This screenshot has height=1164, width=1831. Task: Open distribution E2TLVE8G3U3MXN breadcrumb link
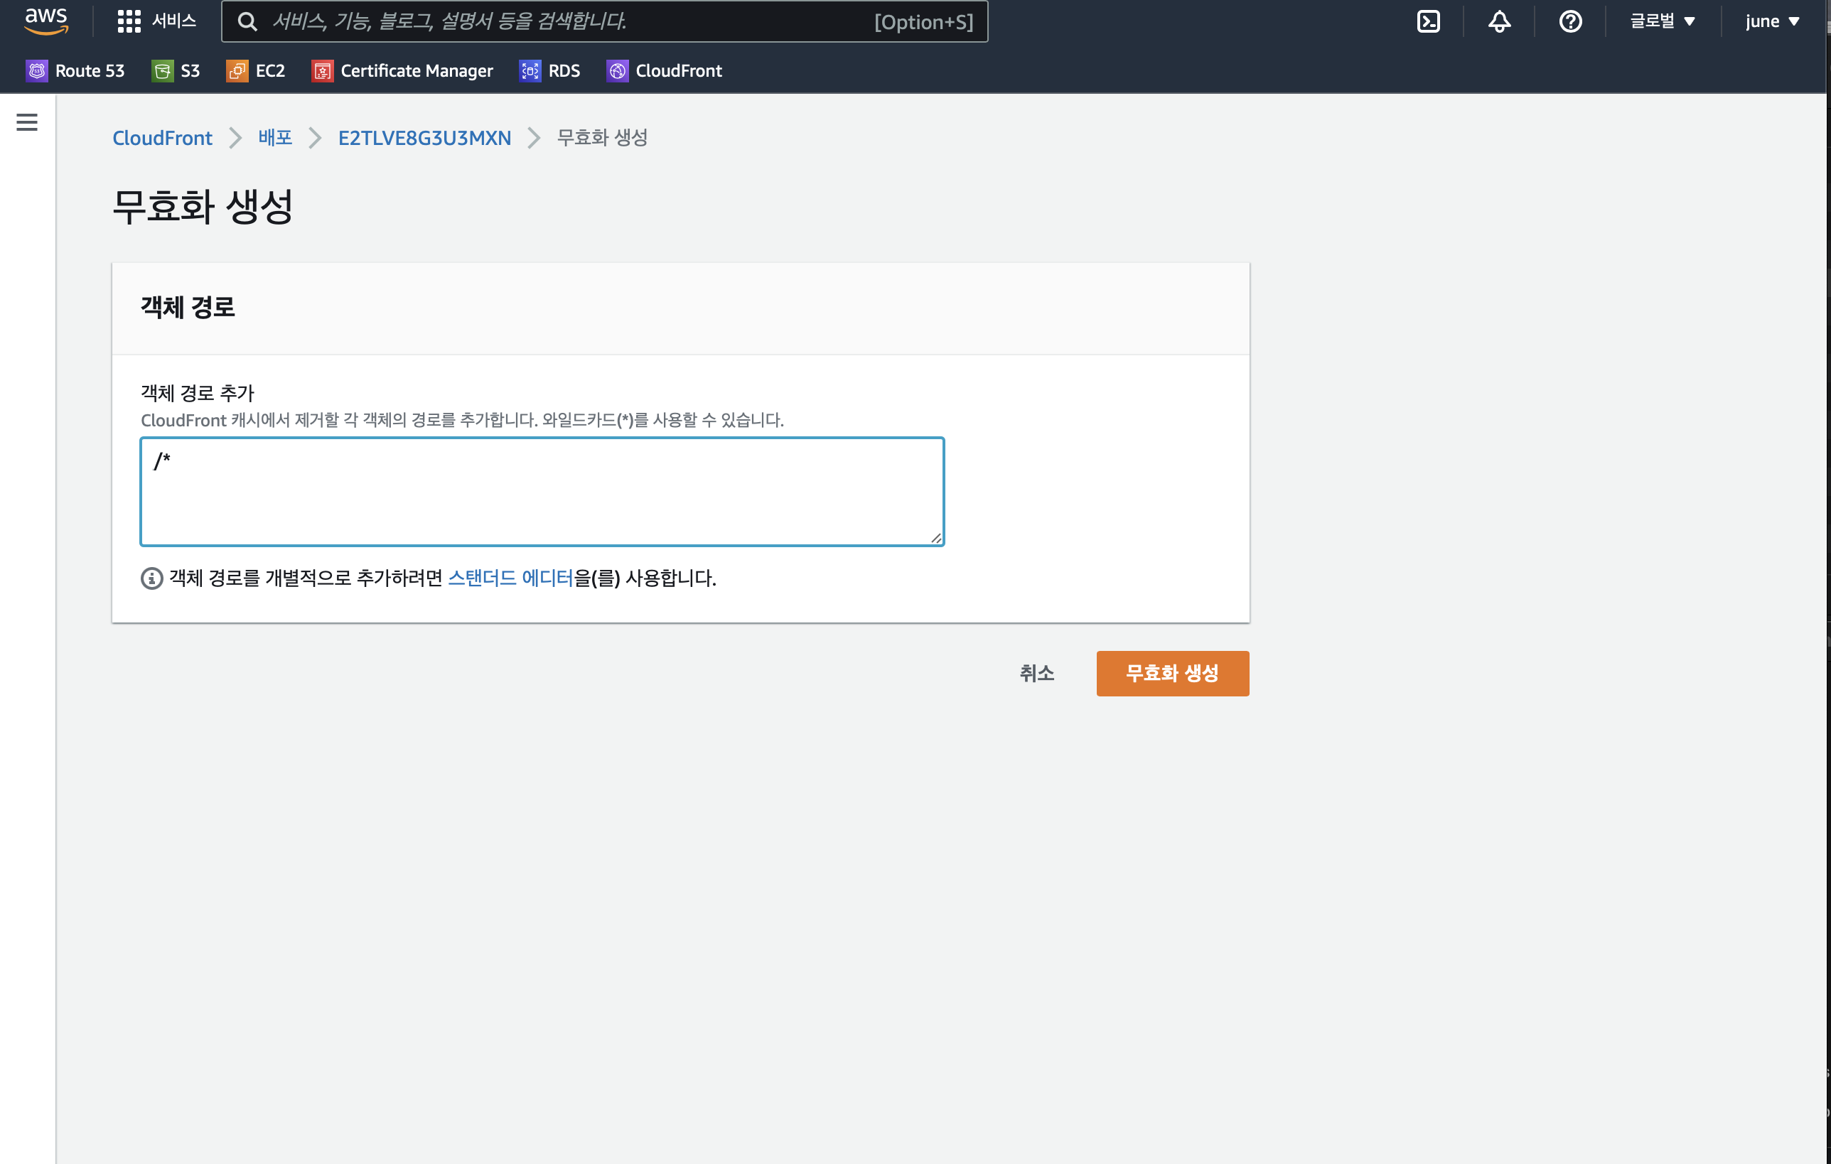coord(424,138)
